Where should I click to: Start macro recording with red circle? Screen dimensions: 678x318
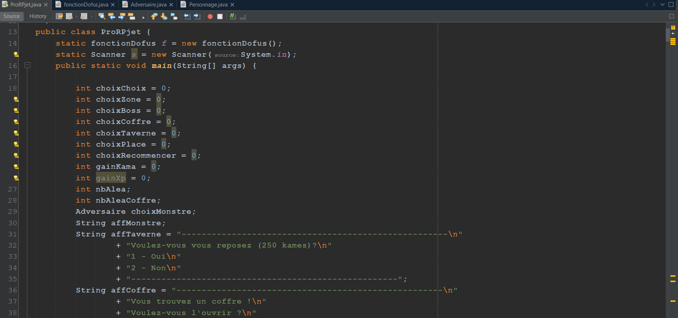pyautogui.click(x=210, y=17)
